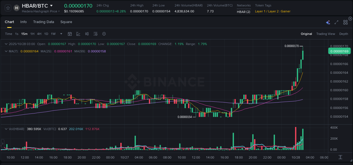Screen dimensions: 353x165
Task: Switch chart interval to 4H
Action: tap(39, 34)
